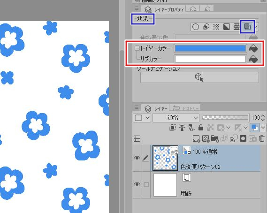Toggle the Lock layer padlock icon
This screenshot has height=213, width=267.
(x=201, y=128)
